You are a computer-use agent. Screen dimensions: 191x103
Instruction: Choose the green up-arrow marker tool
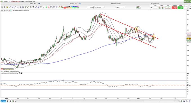pos(46,7)
